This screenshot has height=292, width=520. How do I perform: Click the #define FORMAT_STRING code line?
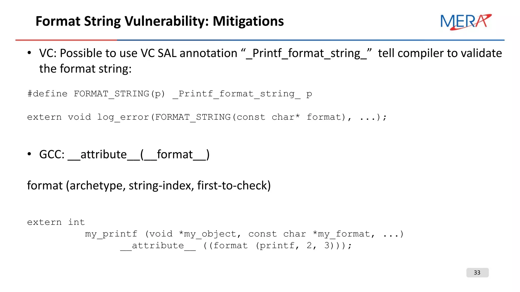tap(169, 94)
